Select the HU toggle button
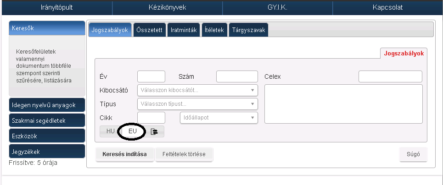 point(111,131)
